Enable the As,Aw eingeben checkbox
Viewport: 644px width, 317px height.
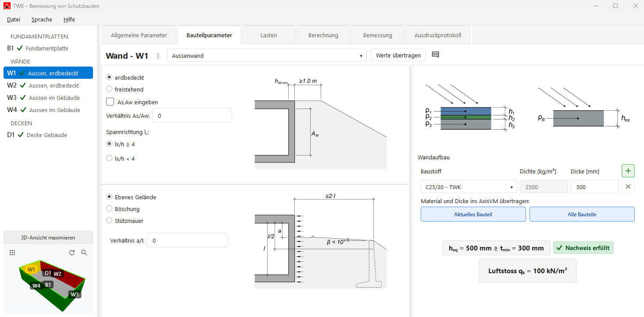[x=110, y=101]
